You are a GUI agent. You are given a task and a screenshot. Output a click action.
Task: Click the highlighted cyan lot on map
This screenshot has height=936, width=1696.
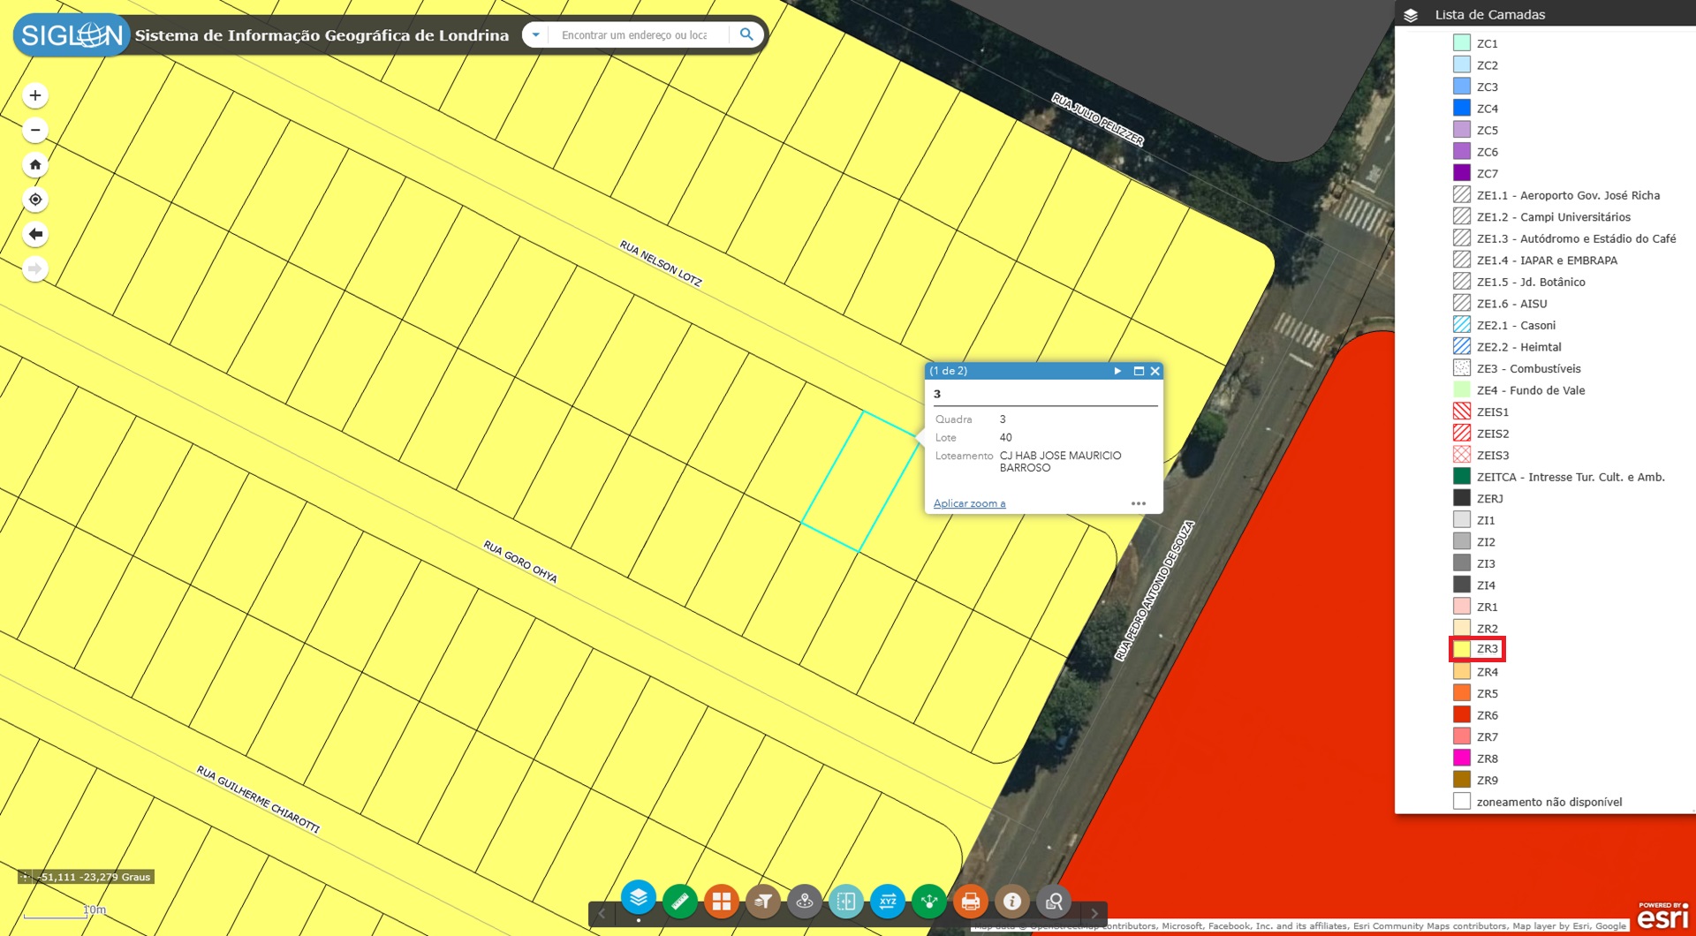tap(861, 481)
